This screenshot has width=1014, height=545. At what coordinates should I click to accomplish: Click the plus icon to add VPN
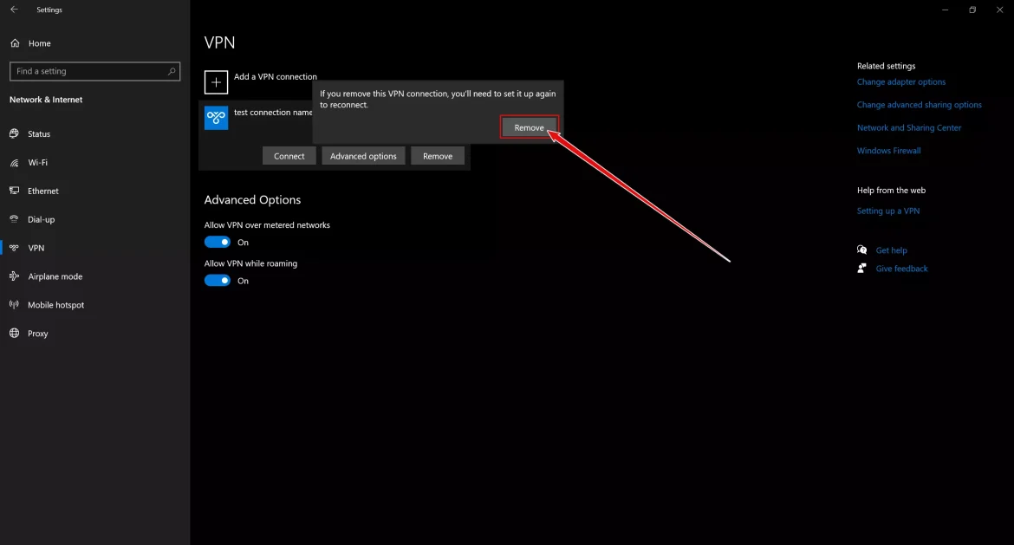coord(216,82)
